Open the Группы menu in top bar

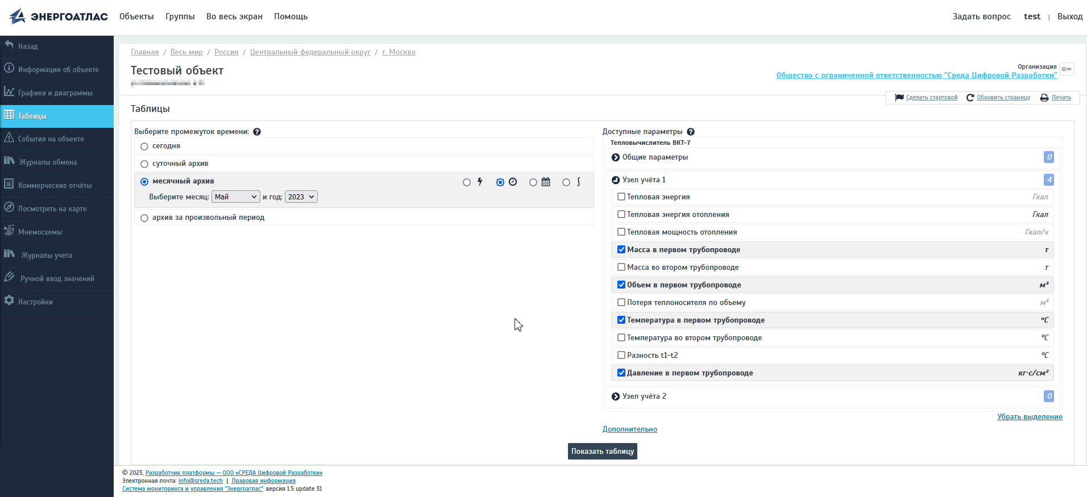(x=180, y=16)
